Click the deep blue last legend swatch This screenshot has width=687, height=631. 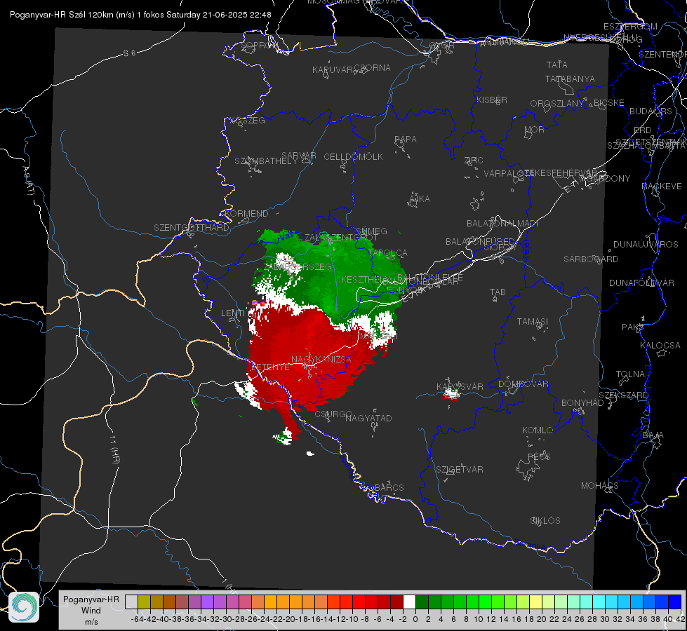(675, 602)
